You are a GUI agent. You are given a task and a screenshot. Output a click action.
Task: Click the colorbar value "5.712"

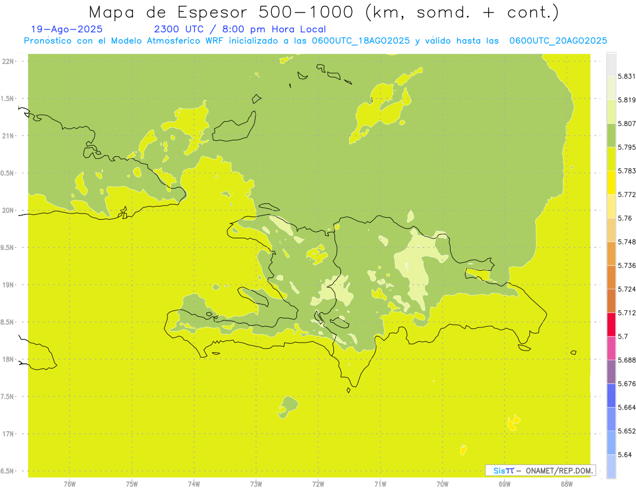point(626,313)
